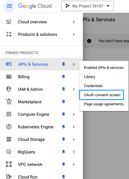Screen dimensions: 129x179
Task: Unpin APIs & Services using its pin
Action: [x=64, y=64]
